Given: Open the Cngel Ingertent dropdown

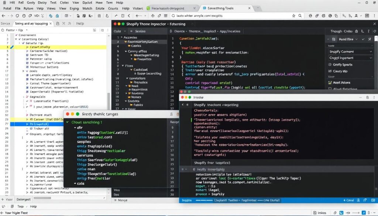Looking at the screenshot, I should click(x=351, y=58).
